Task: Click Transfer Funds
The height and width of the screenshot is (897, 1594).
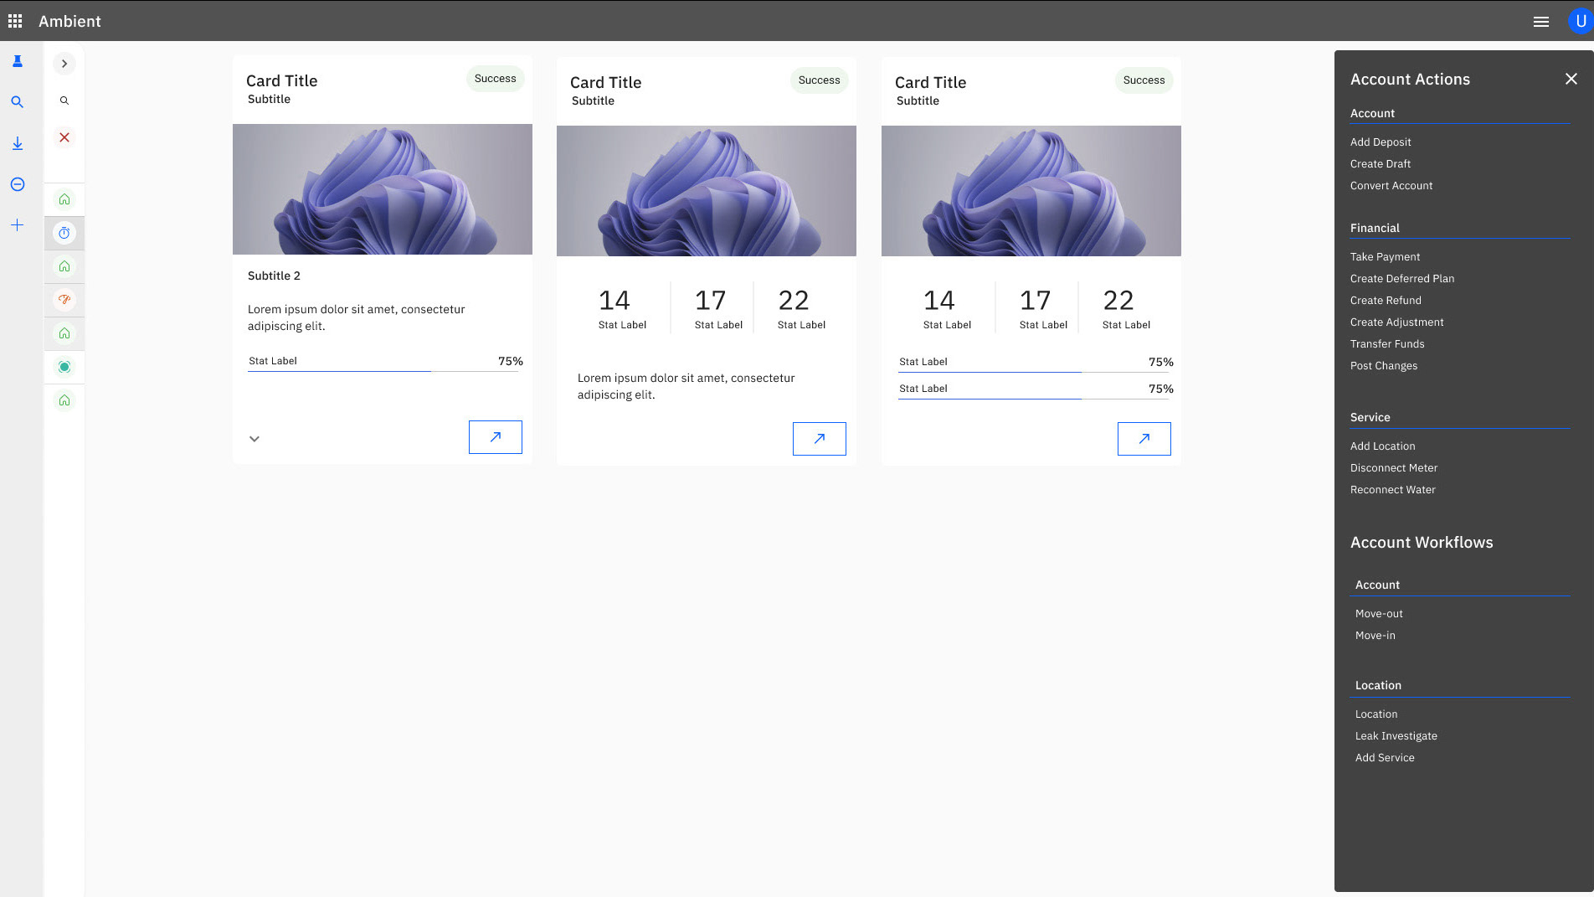Action: pyautogui.click(x=1387, y=344)
